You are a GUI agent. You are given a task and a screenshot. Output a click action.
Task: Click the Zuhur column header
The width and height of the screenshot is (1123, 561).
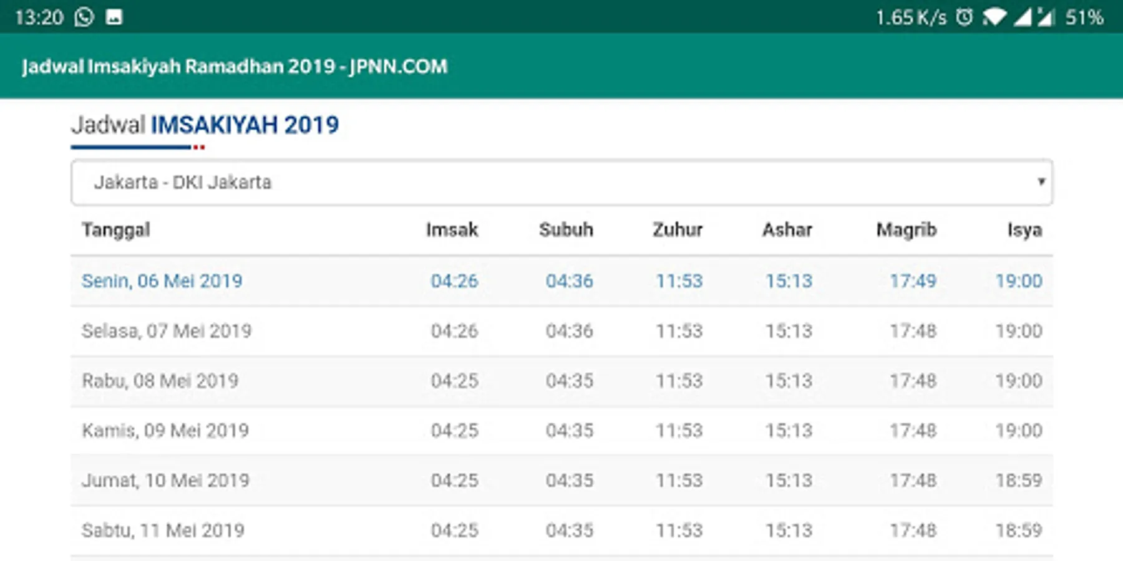point(678,230)
